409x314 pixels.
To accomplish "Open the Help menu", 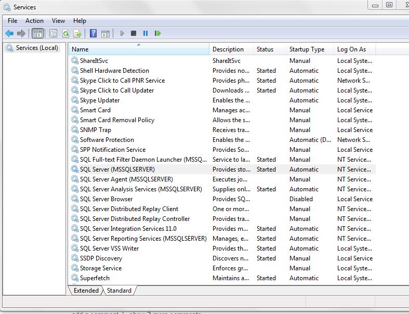I will 80,21.
